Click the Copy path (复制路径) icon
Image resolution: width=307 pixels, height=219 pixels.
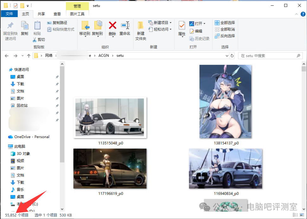tap(58, 23)
